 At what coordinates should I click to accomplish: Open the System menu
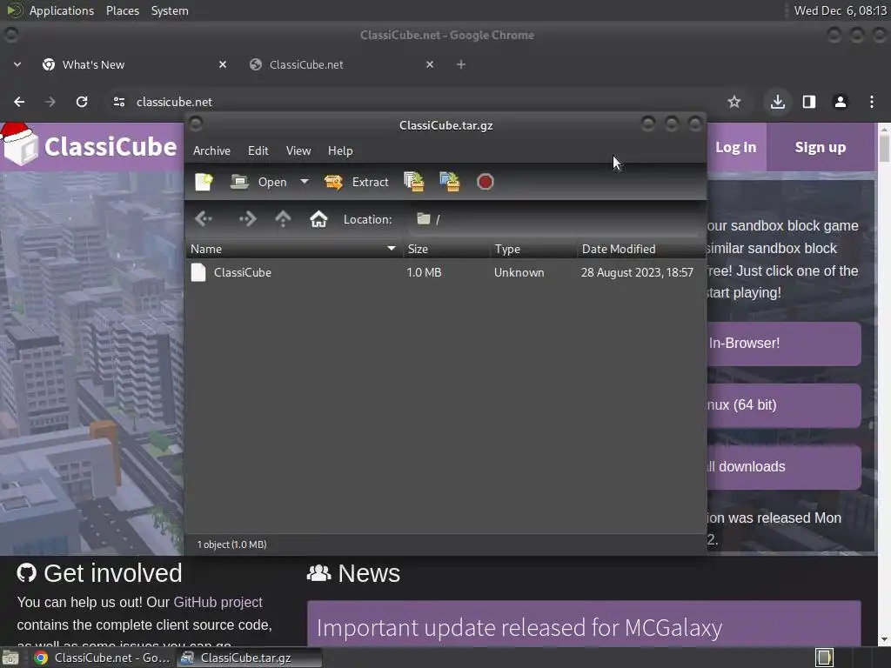(170, 10)
